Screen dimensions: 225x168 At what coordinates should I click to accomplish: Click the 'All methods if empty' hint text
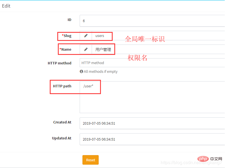tap(101, 72)
